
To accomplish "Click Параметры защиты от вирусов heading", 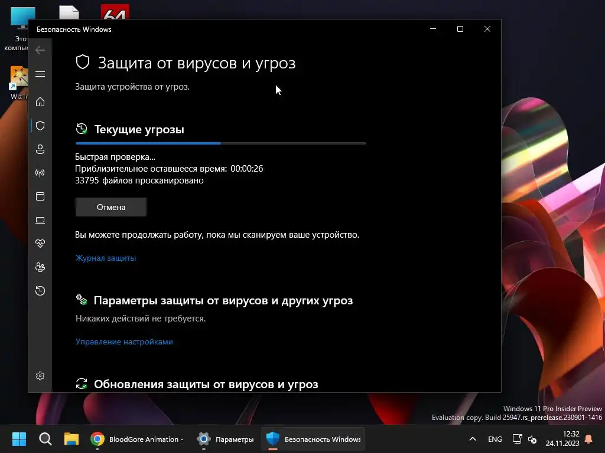I will tap(223, 300).
